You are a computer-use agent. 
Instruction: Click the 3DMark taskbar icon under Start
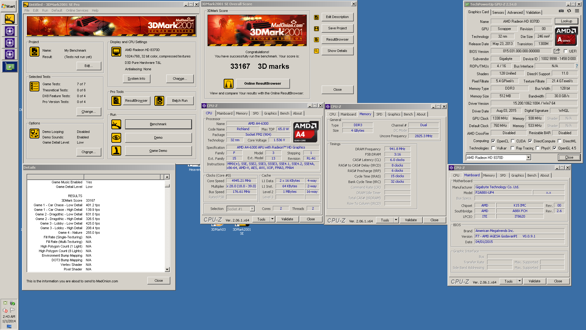9,19
